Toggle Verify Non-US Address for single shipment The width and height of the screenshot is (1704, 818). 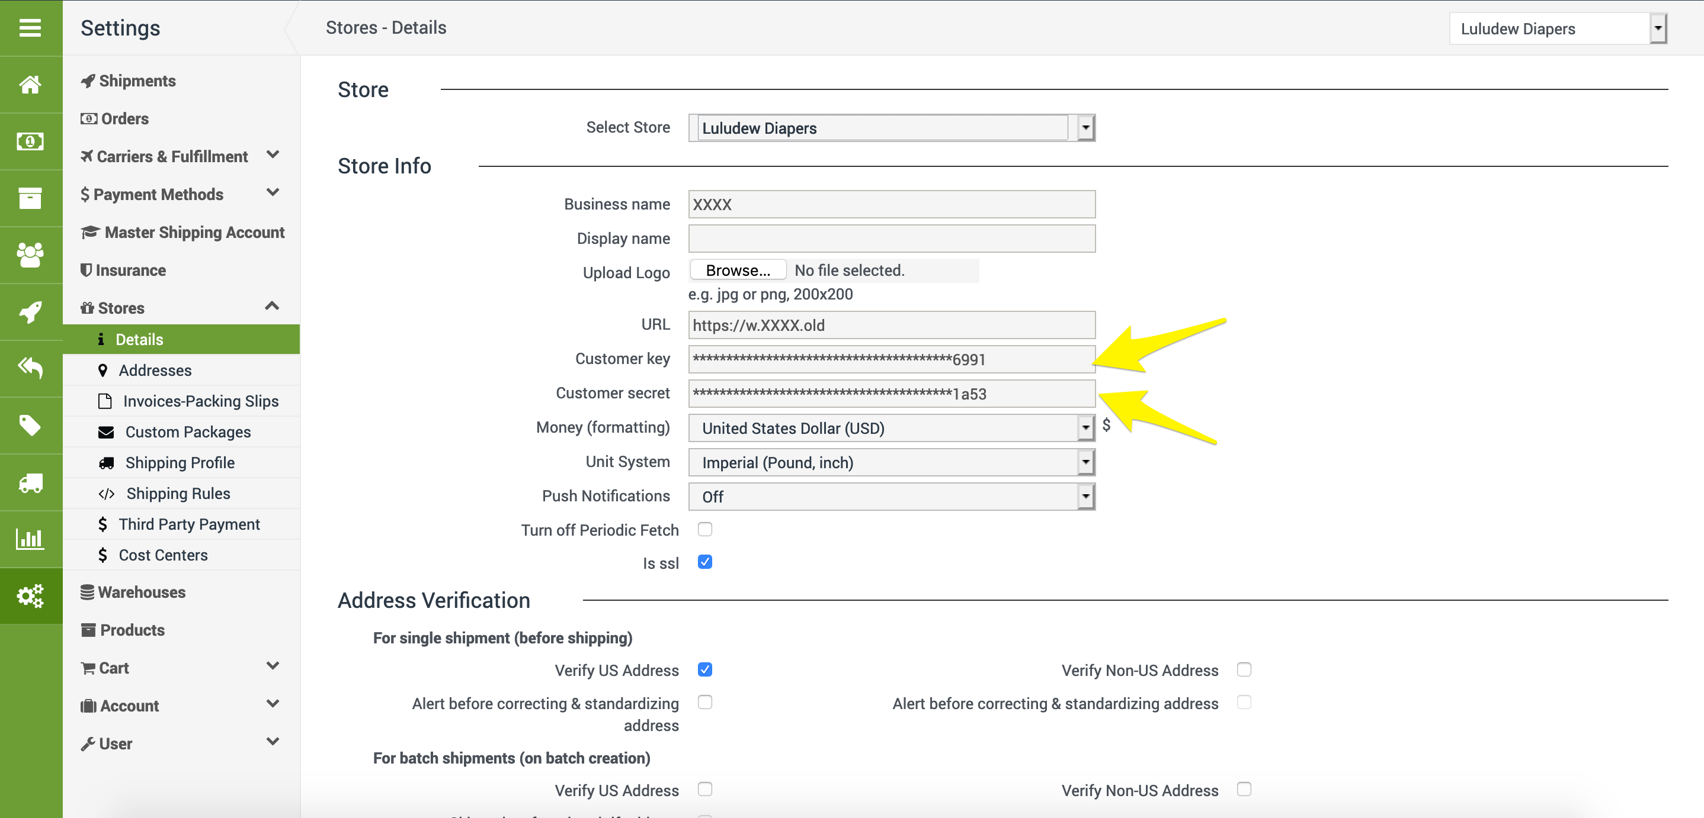(x=1244, y=669)
